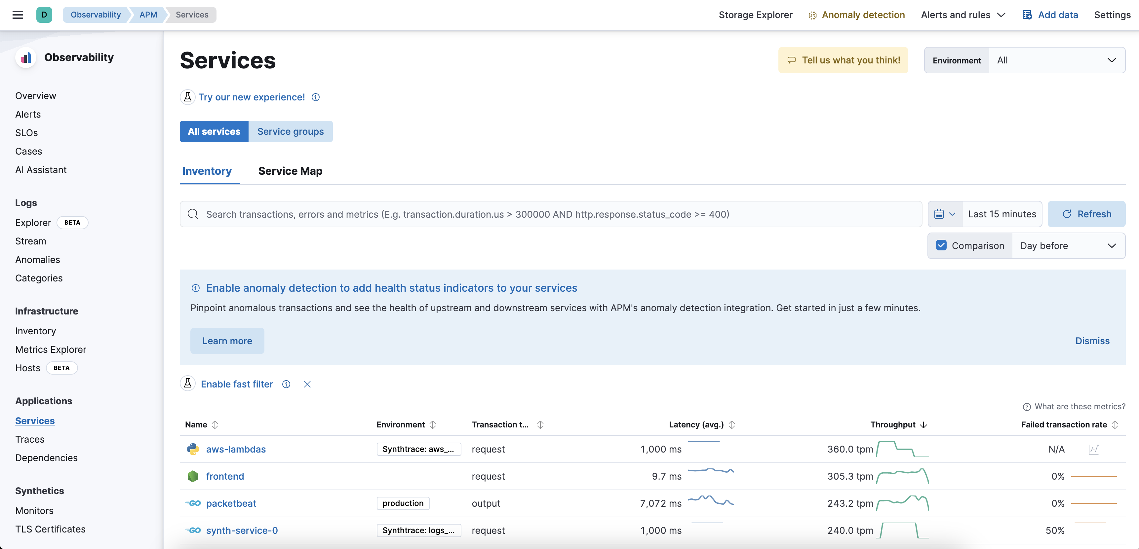This screenshot has height=549, width=1139.
Task: Open Logs Explorer in the sidebar
Action: point(33,222)
